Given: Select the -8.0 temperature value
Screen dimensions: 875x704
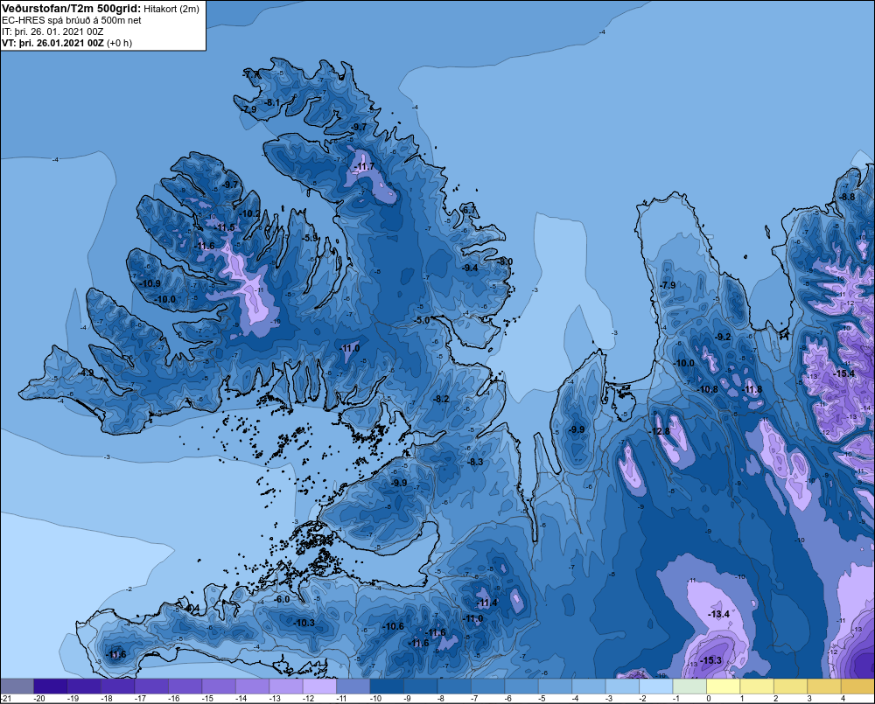Looking at the screenshot, I should pyautogui.click(x=505, y=261).
